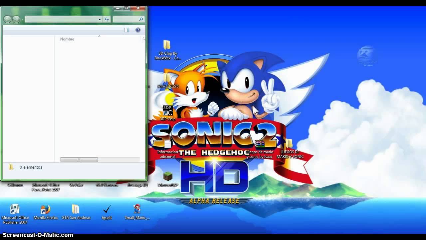Screen dimensions: 426x240
Task: Select the MinecraftSP block icon
Action: tap(168, 177)
